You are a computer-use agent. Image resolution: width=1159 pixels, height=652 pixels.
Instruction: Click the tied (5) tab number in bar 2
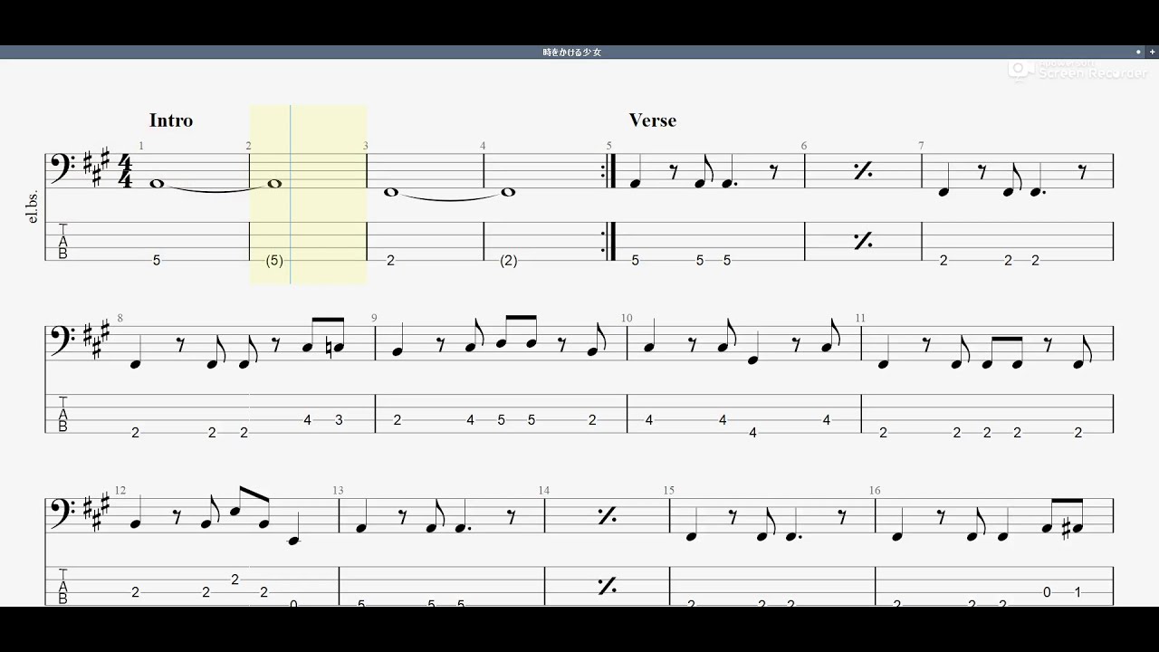pos(274,261)
